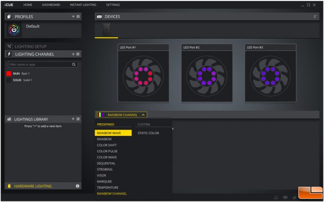Image resolution: width=324 pixels, height=202 pixels.
Task: Switch to the CUSTOM tab
Action: coord(144,124)
